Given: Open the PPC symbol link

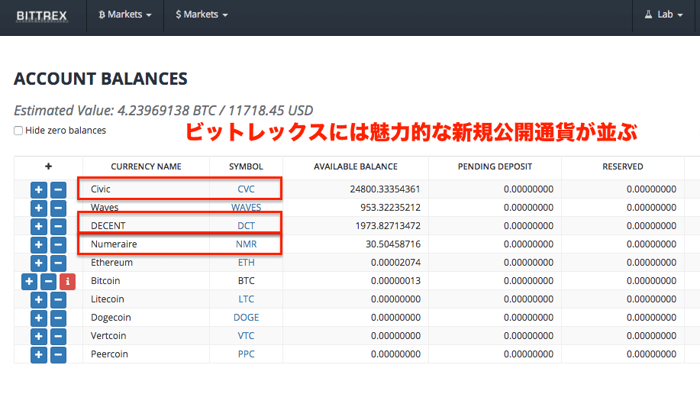Looking at the screenshot, I should (x=246, y=354).
